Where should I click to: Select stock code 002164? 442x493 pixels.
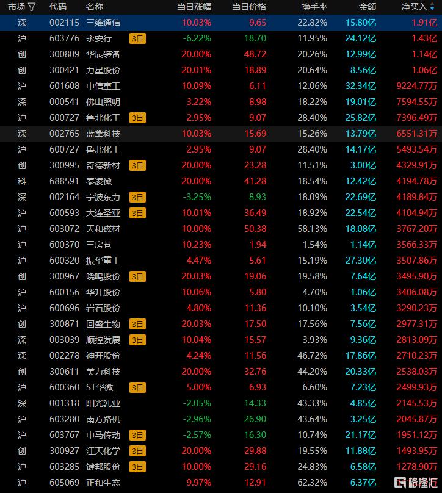coord(65,197)
